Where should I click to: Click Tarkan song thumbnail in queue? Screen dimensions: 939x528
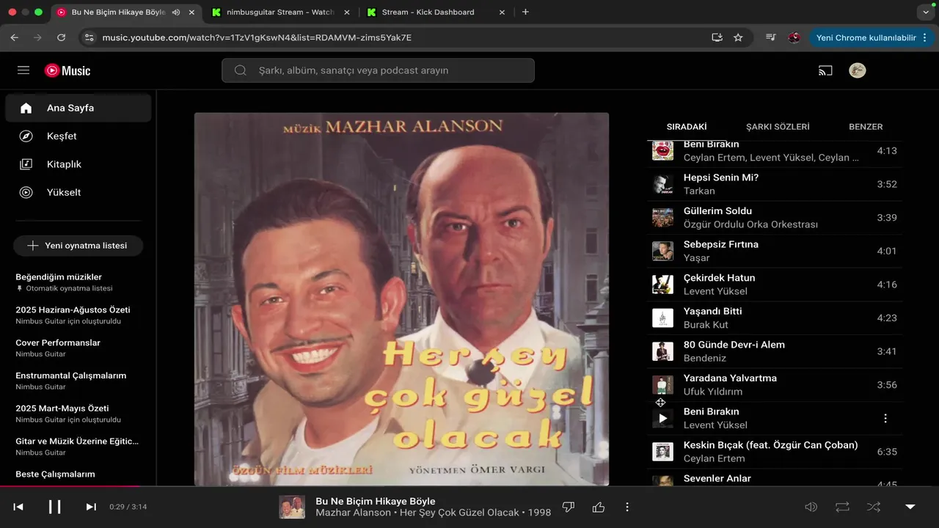662,184
